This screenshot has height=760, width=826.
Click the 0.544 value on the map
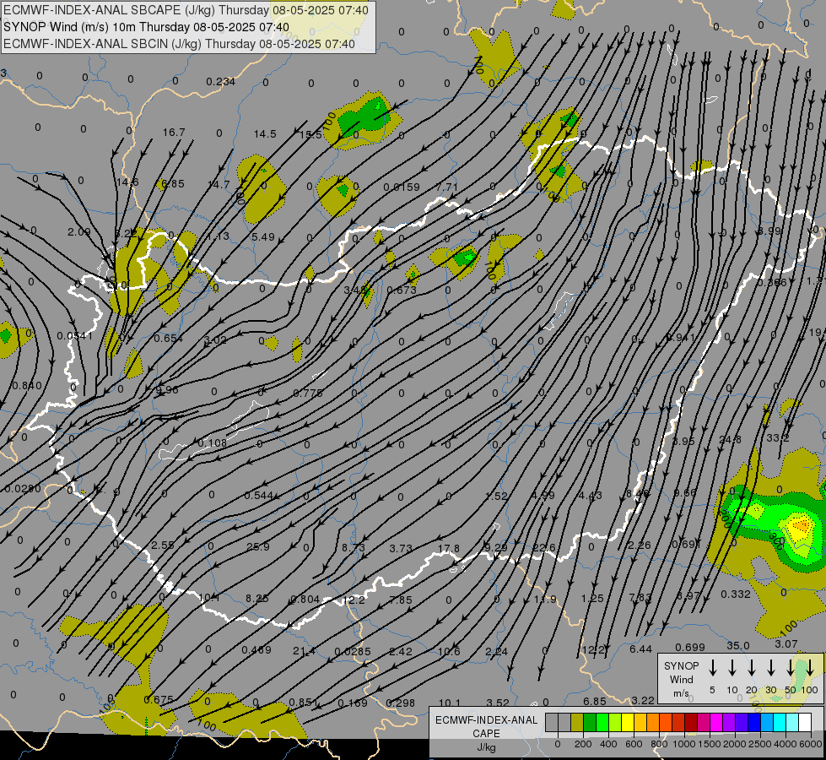pyautogui.click(x=259, y=495)
